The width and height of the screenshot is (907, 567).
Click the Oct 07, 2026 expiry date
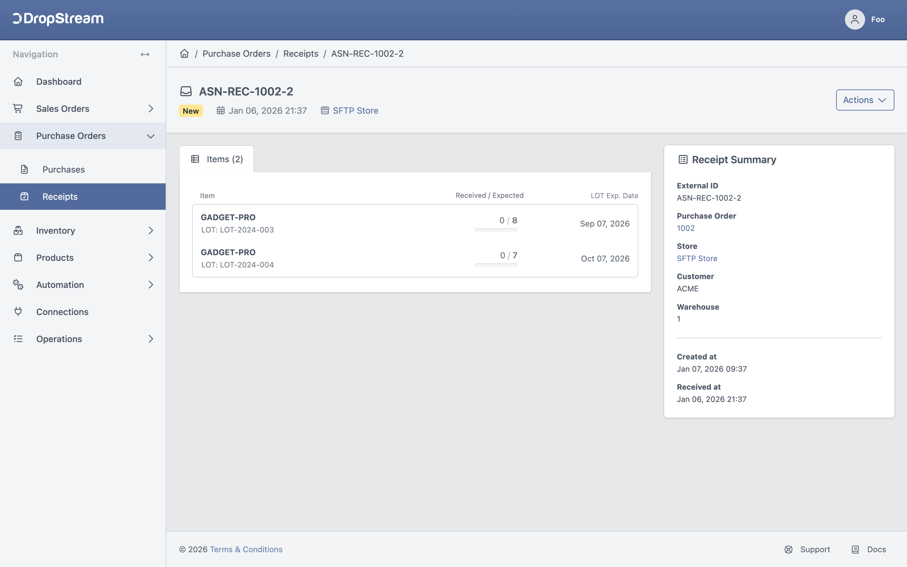[605, 258]
